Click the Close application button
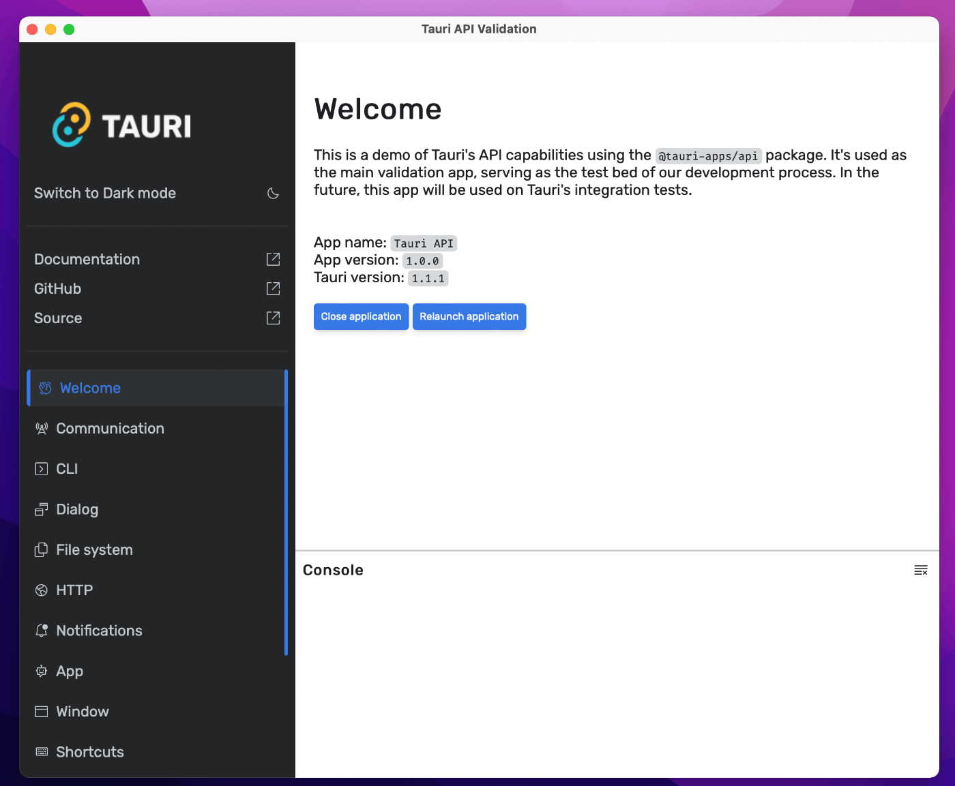 pyautogui.click(x=362, y=316)
